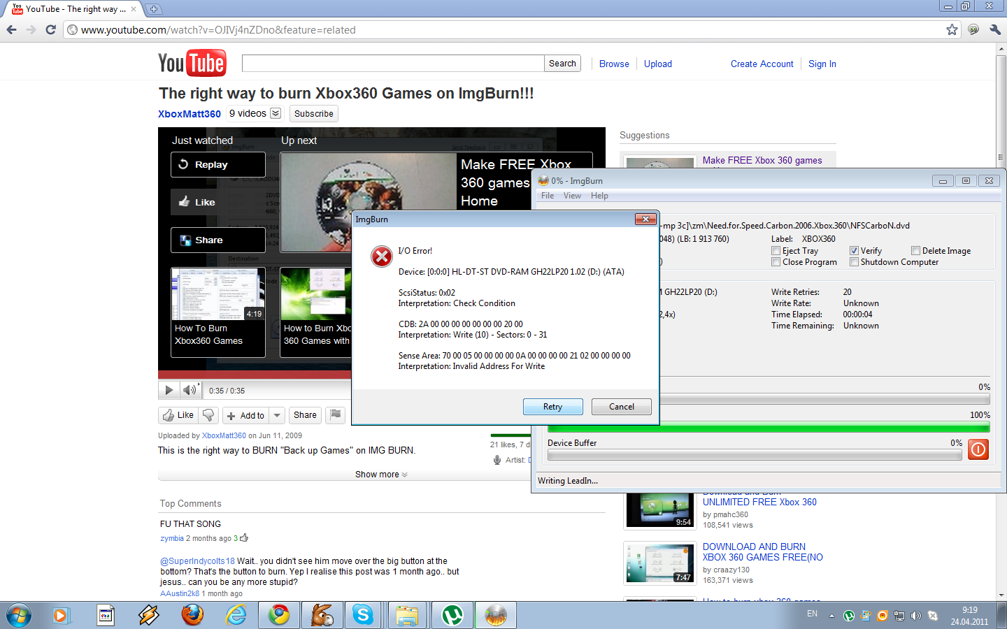Click the Add to button

point(246,415)
